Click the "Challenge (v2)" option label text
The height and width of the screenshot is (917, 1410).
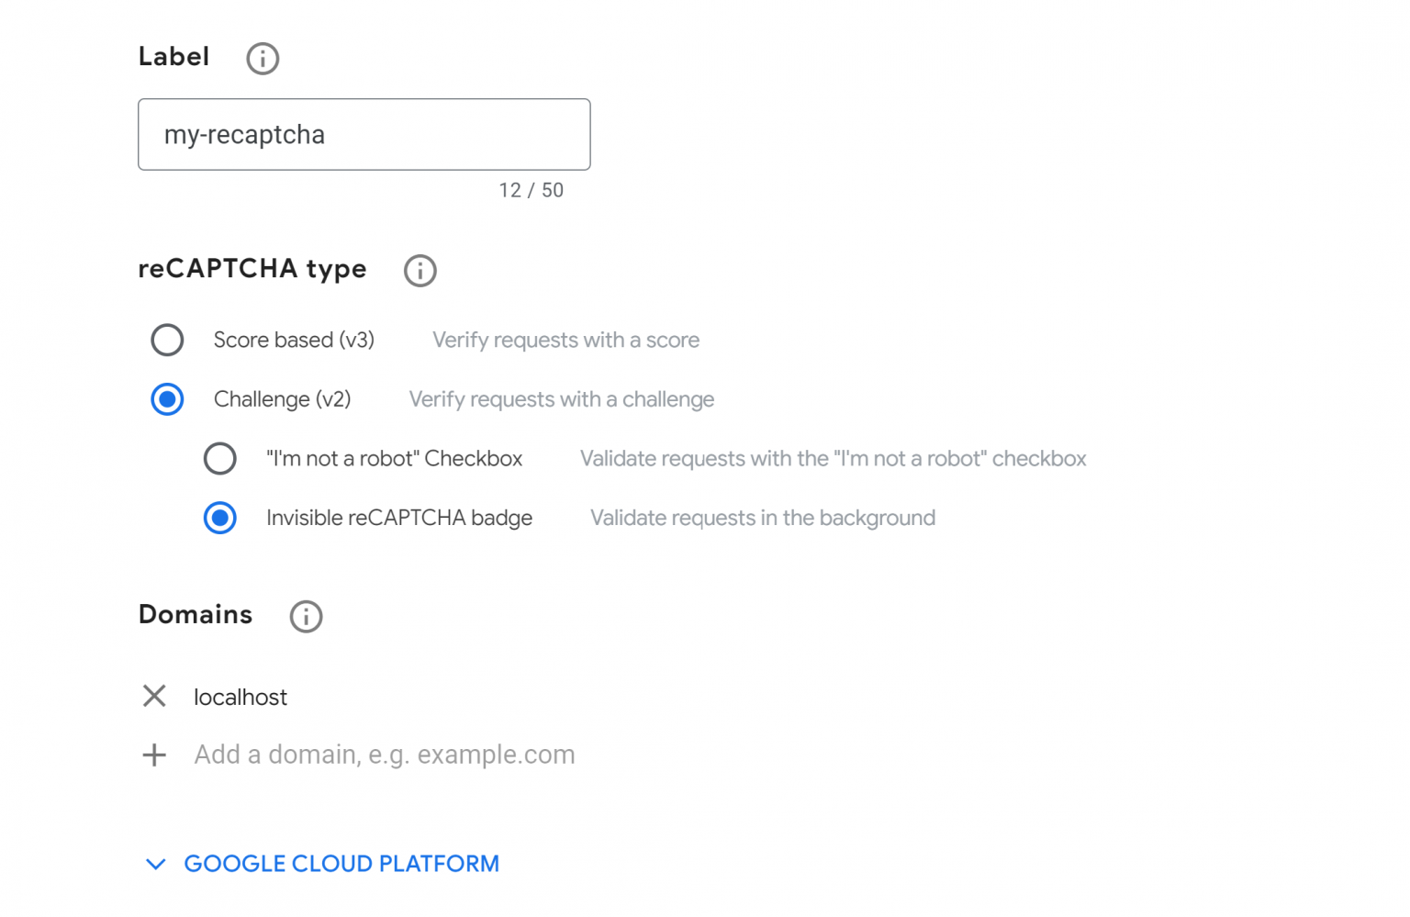282,399
